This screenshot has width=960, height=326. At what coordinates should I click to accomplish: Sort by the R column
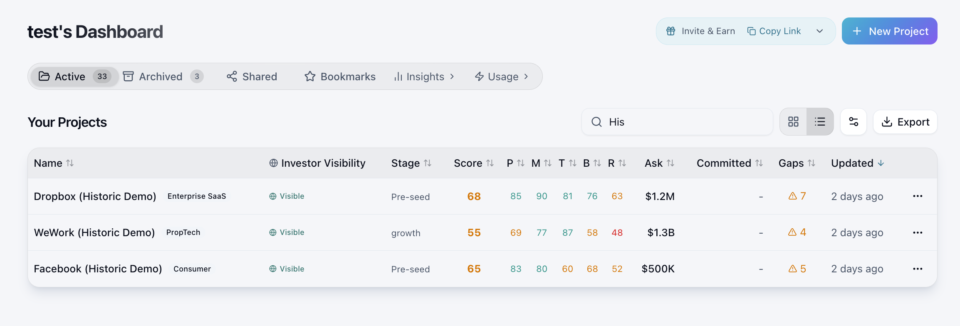click(x=617, y=163)
